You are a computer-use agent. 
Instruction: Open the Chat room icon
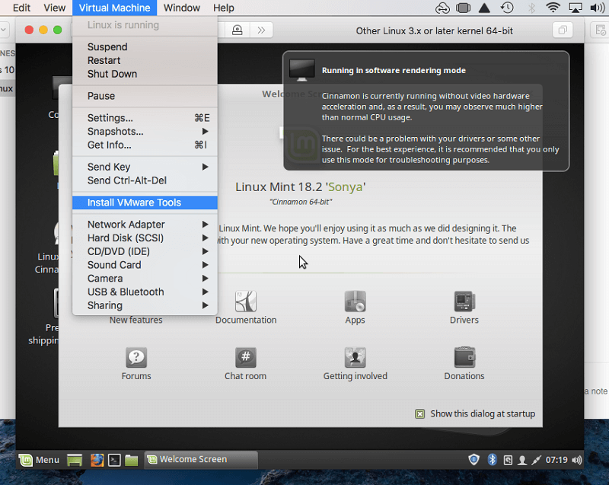245,357
